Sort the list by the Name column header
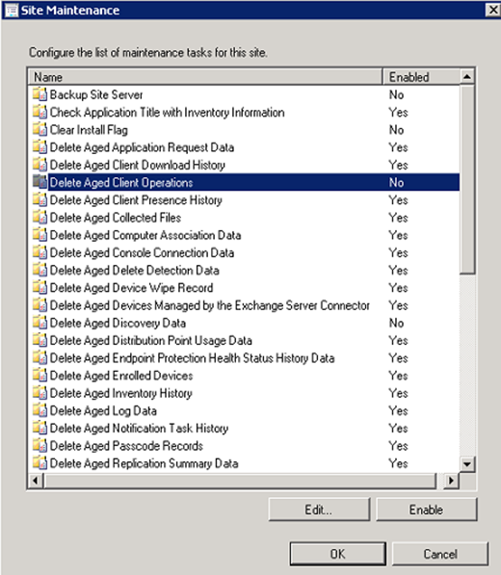The image size is (501, 575). click(205, 77)
